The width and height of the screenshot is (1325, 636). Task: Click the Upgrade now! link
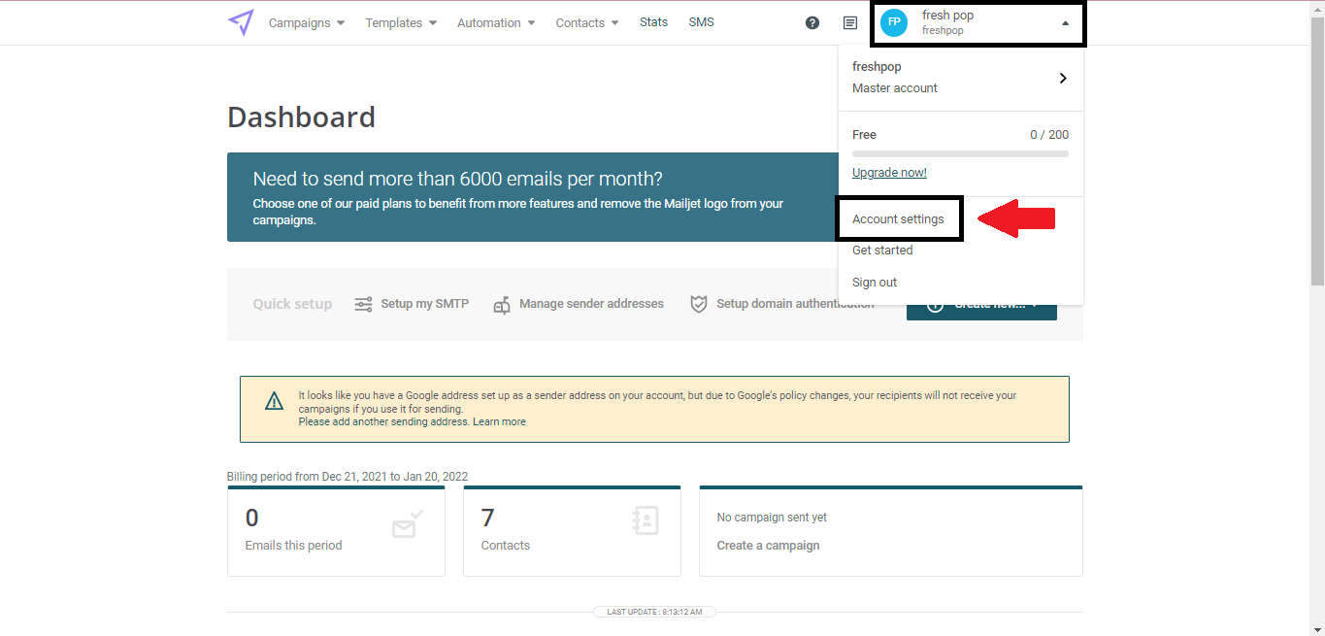point(889,173)
